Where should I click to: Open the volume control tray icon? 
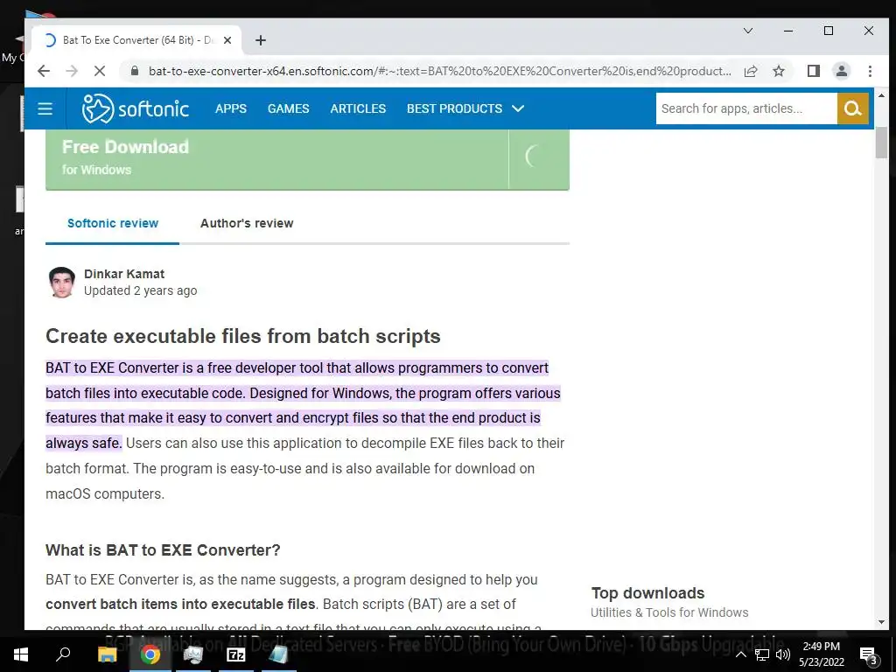pyautogui.click(x=783, y=654)
